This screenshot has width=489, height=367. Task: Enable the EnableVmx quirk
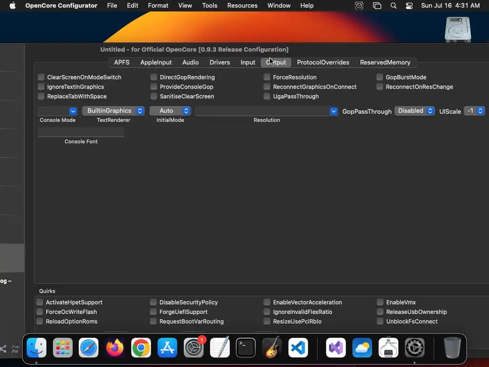click(380, 302)
